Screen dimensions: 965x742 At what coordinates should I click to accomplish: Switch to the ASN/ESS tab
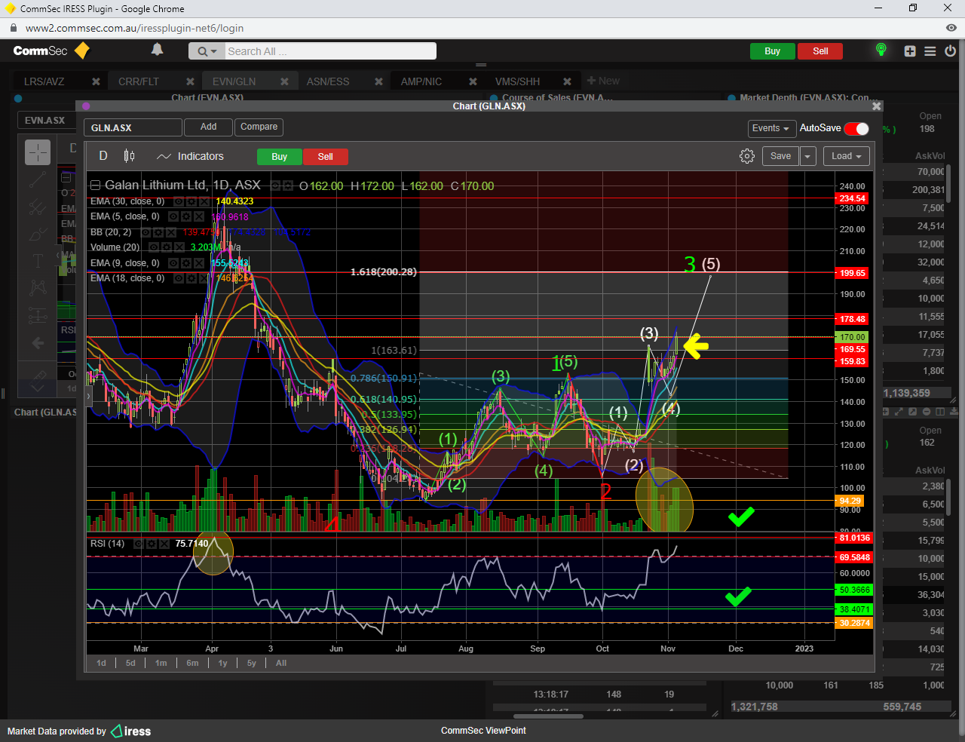pos(328,81)
